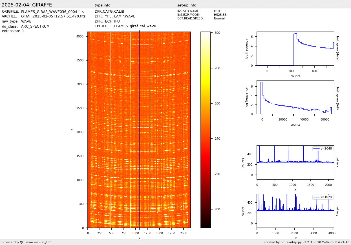The height and width of the screenshot is (245, 351).
Task: Click the main raw detector image
Action: click(139, 130)
